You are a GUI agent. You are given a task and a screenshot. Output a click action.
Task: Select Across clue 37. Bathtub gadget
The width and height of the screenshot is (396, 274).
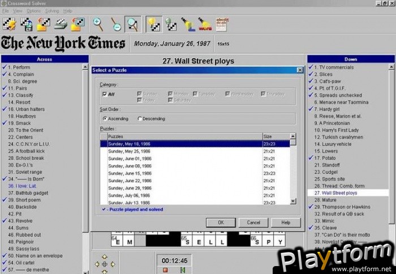[x=28, y=193]
